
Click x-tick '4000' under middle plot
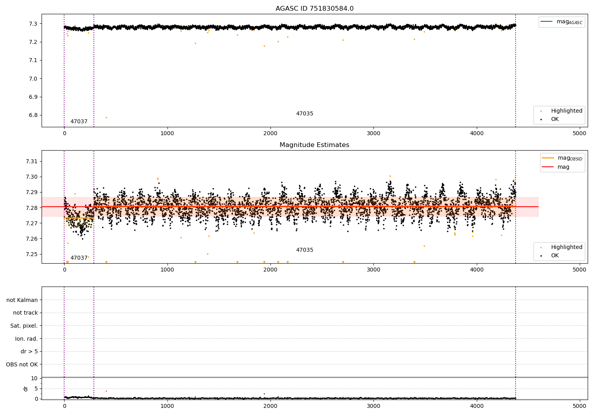(477, 270)
